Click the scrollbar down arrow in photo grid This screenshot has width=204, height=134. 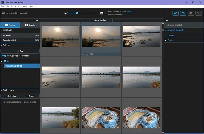163,133
